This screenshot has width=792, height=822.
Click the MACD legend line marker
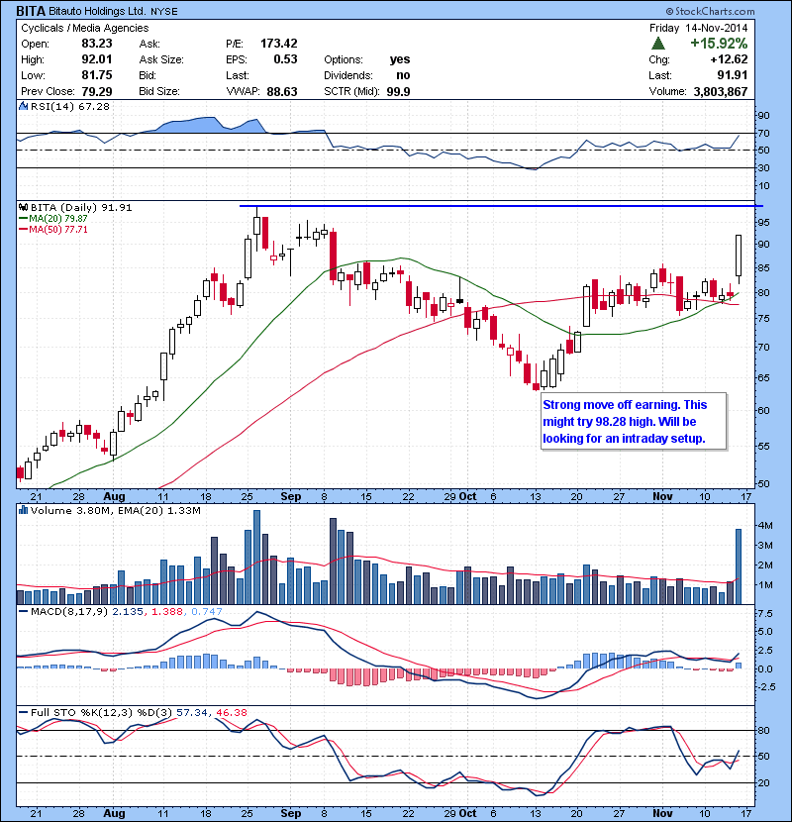24,611
